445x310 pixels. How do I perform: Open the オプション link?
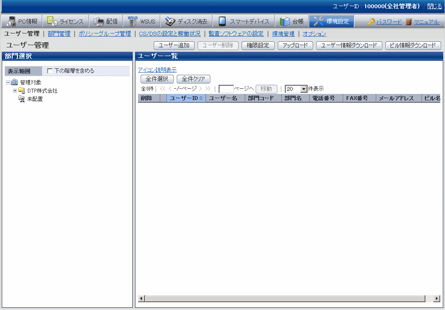314,34
